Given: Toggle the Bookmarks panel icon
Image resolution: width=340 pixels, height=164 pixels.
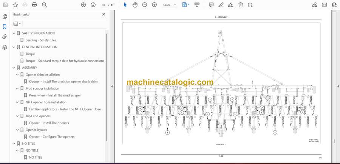Looking at the screenshot, I should click(5, 27).
